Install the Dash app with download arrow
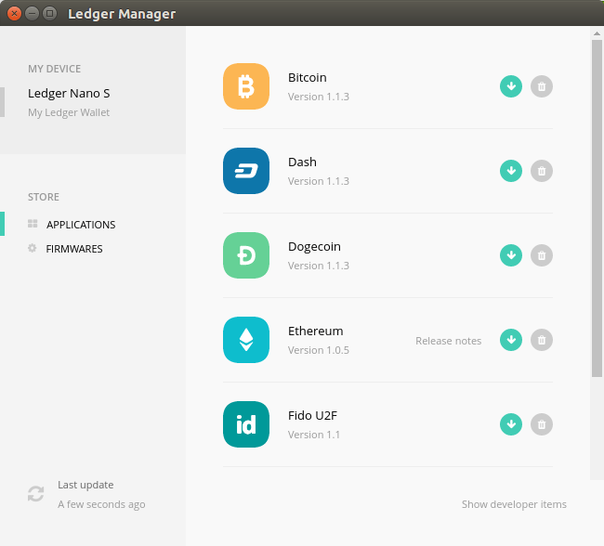 (x=511, y=171)
